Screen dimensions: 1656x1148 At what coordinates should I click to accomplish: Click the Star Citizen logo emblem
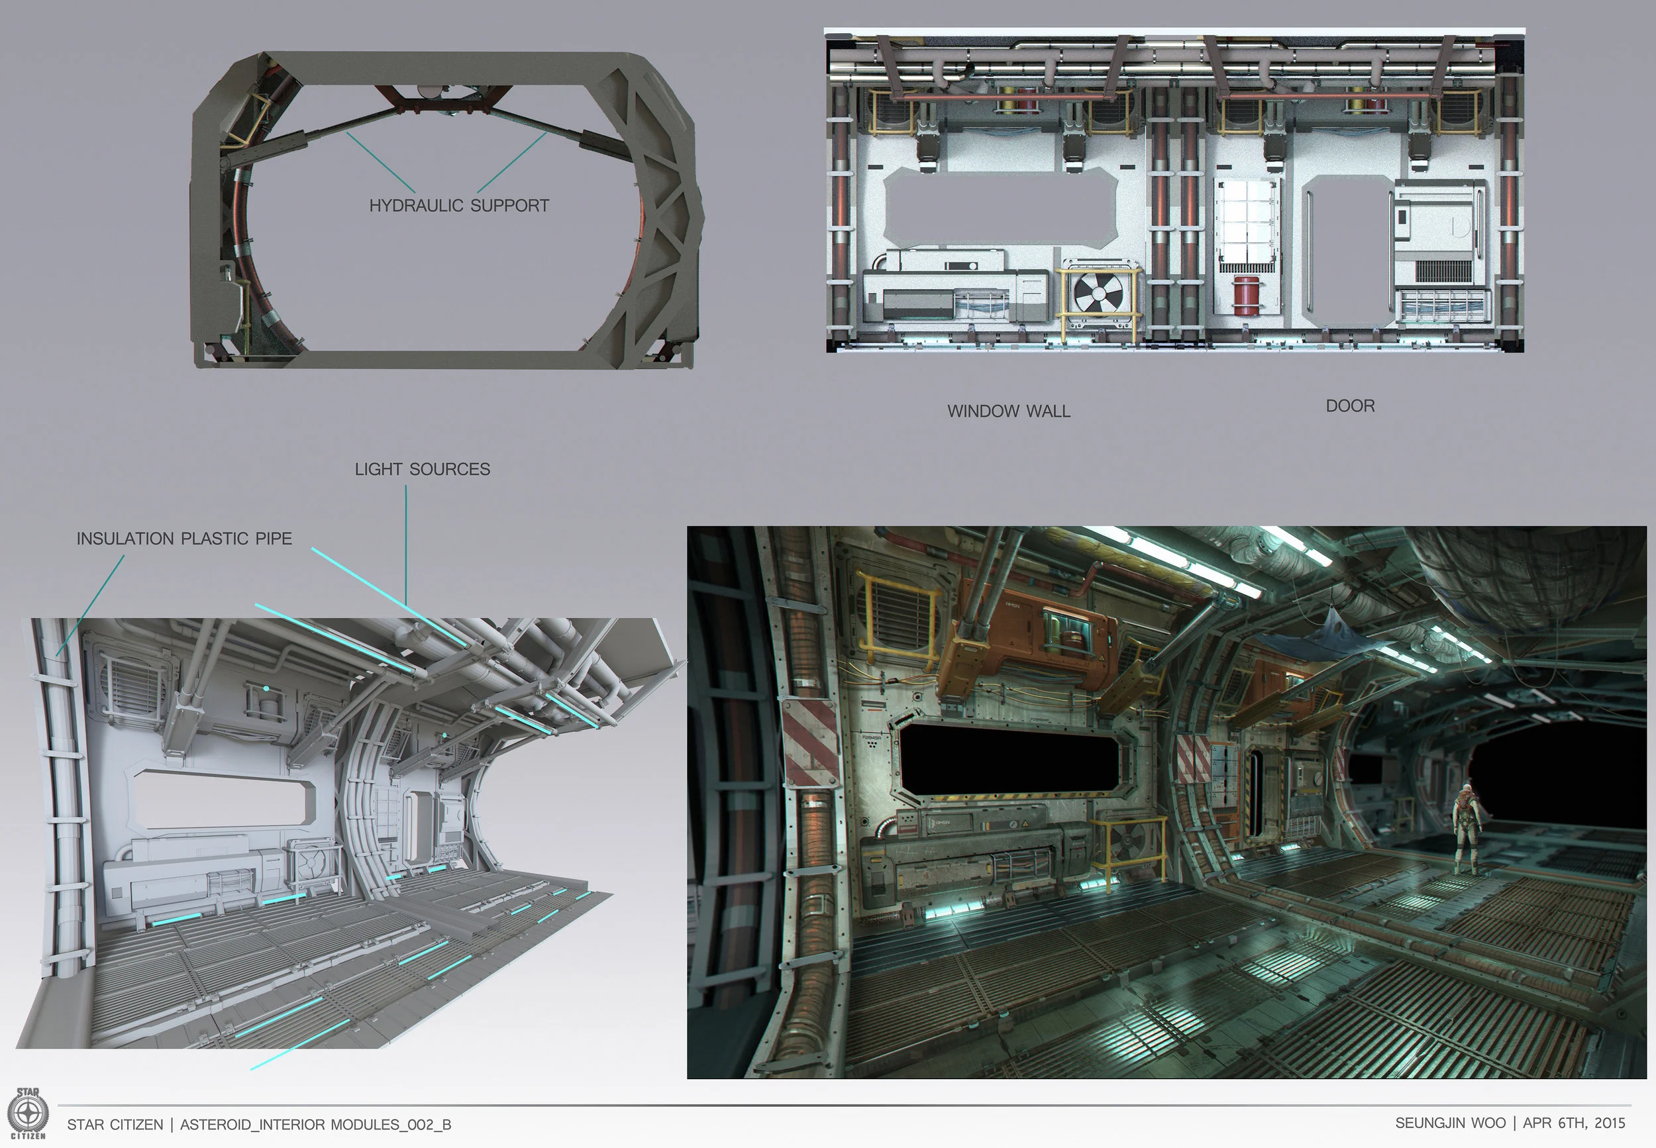(28, 1114)
